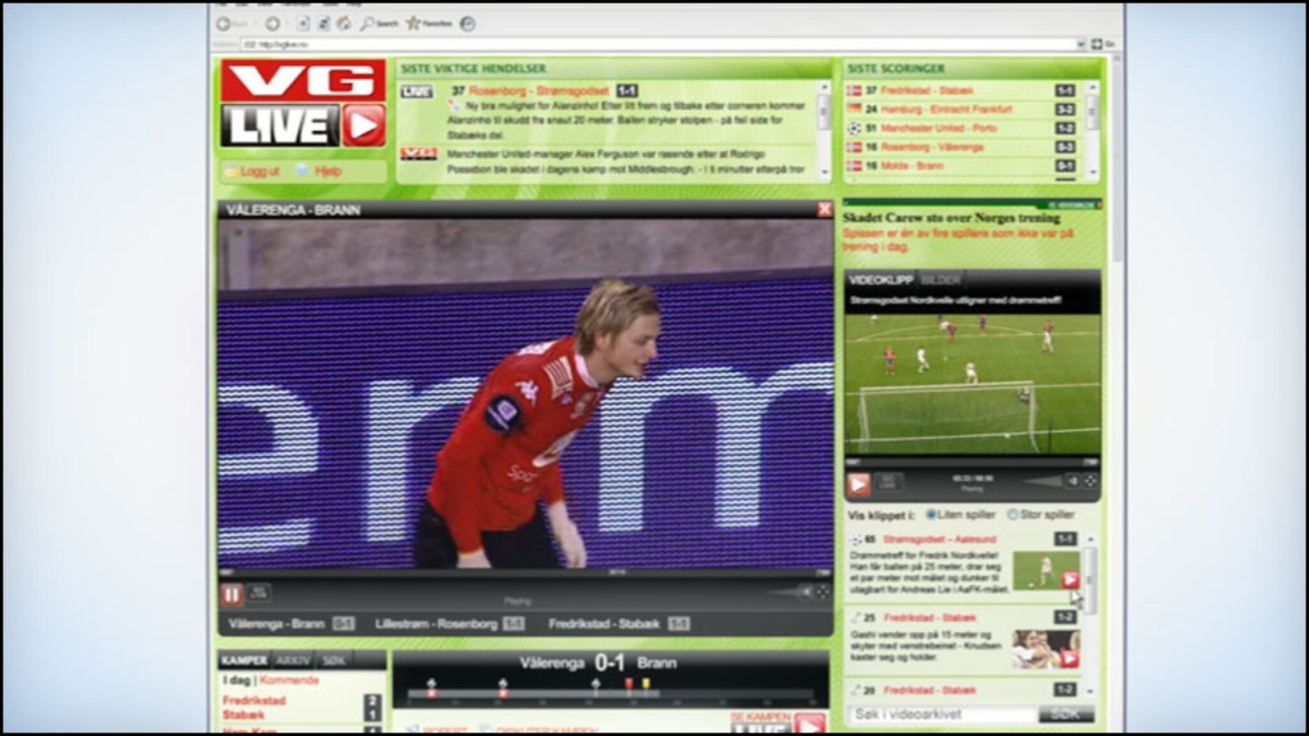This screenshot has width=1309, height=736.
Task: Open the minute 20 Fredrikstad - Stabæk clip
Action: [929, 691]
